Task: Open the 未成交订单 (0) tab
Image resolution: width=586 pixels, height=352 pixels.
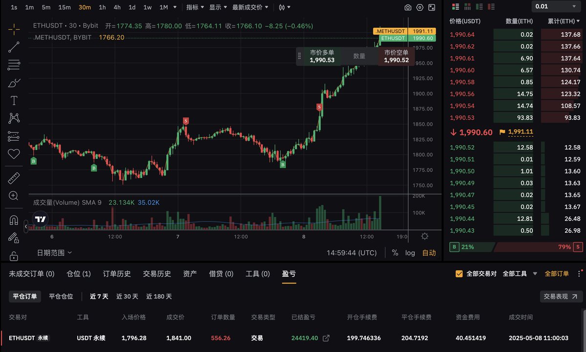Action: 32,274
